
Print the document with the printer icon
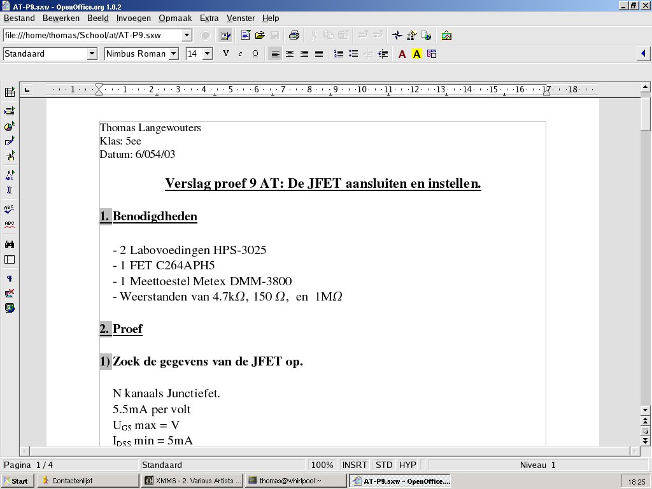294,36
